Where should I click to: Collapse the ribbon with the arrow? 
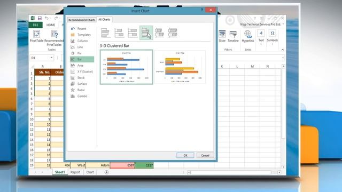(x=283, y=50)
